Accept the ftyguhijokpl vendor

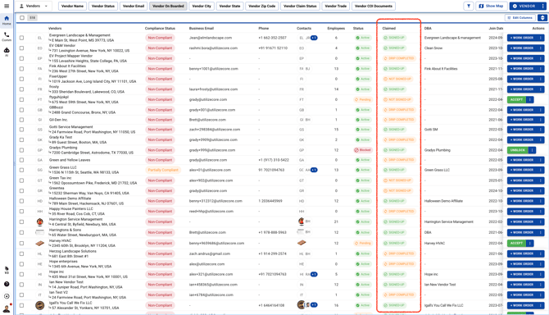pyautogui.click(x=516, y=99)
